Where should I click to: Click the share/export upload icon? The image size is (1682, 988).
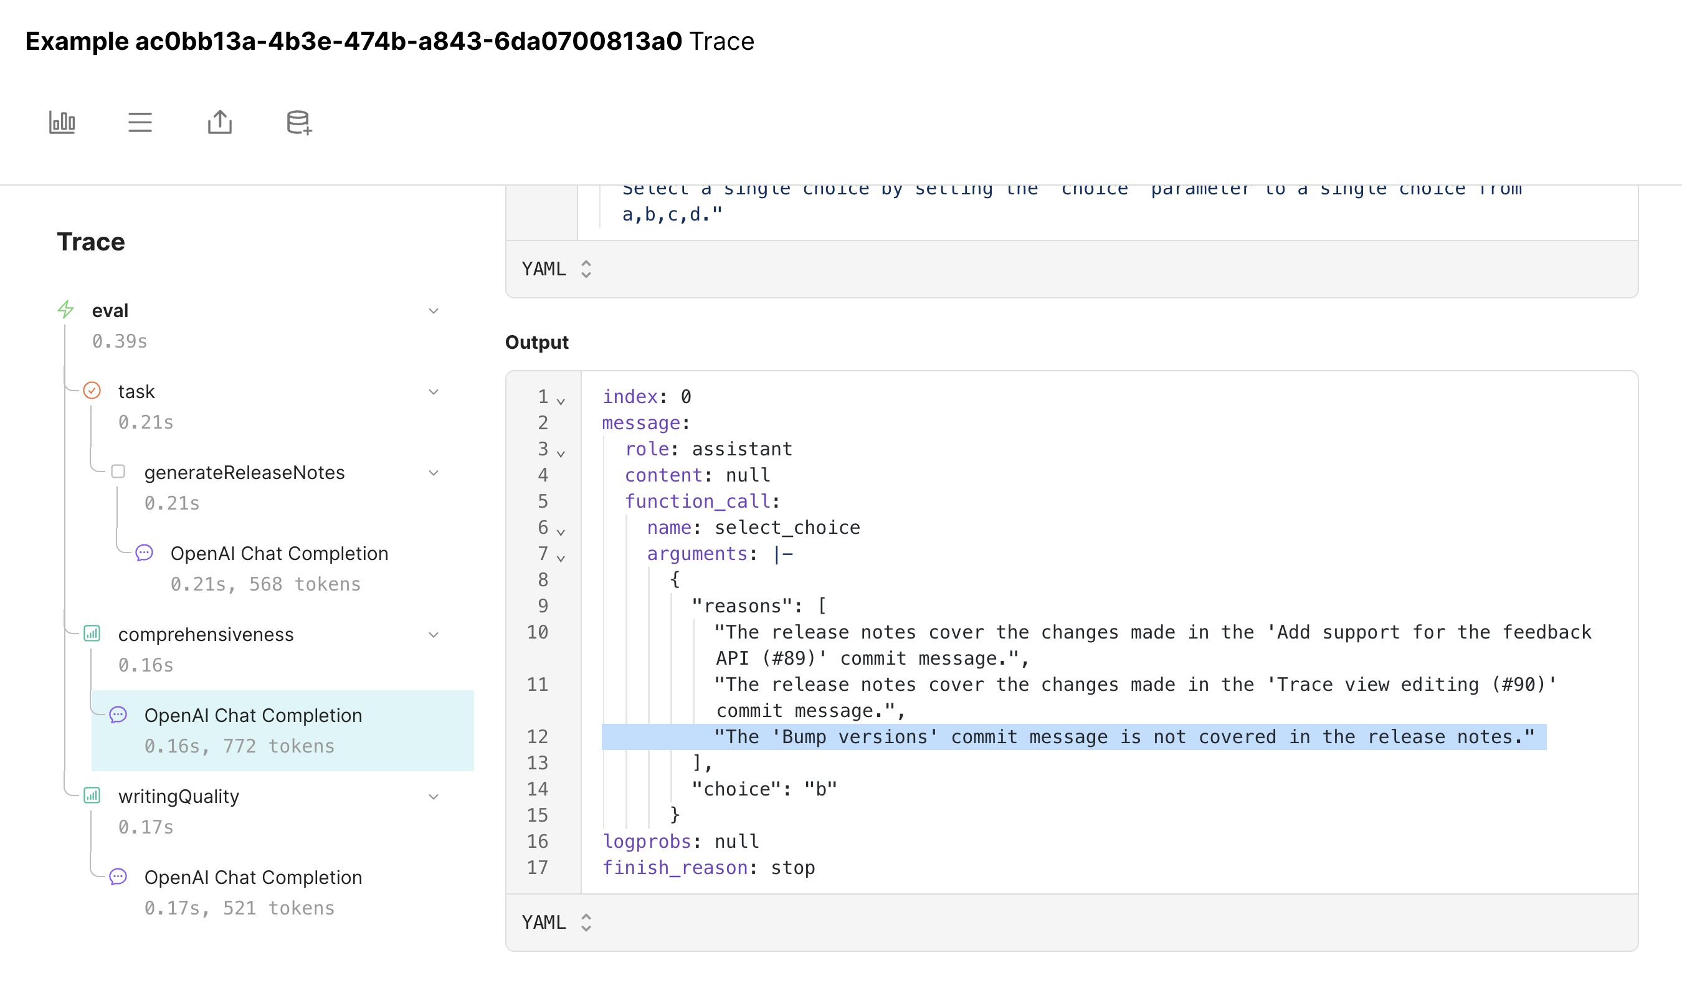click(x=219, y=122)
